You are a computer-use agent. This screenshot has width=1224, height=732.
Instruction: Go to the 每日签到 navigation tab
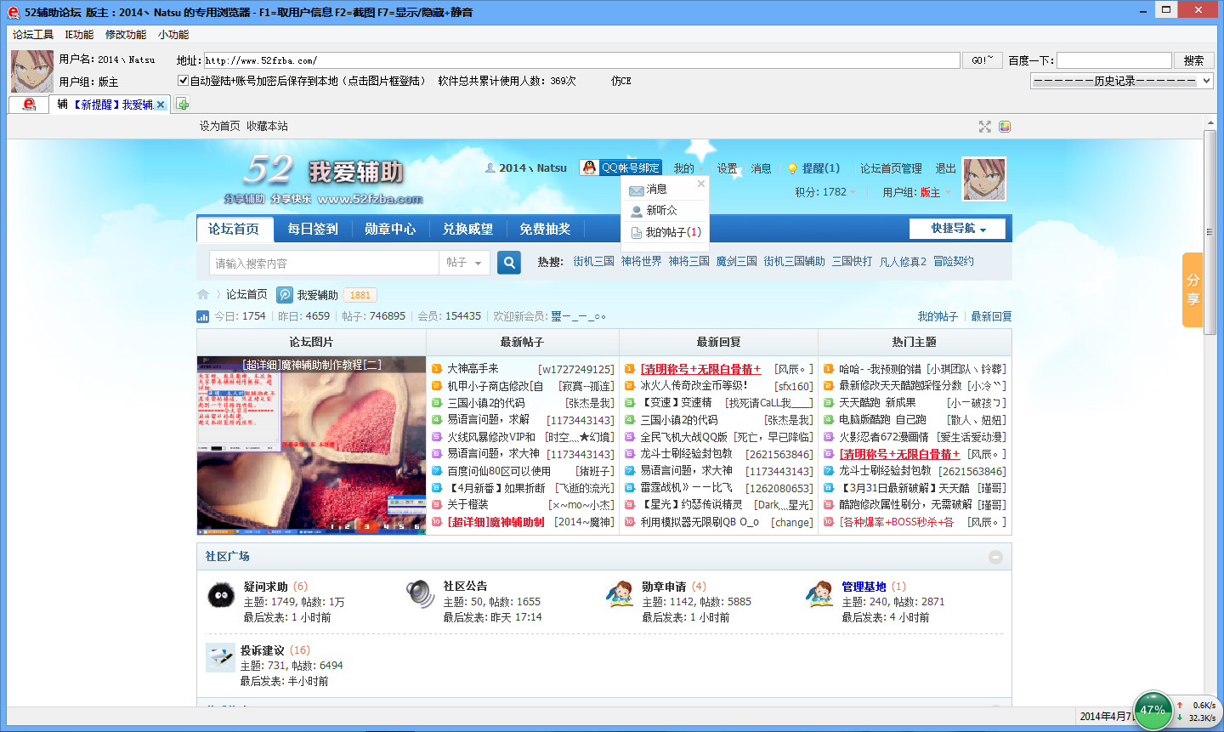313,229
